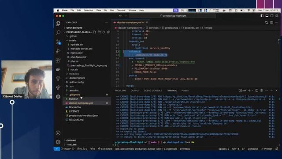Create a new file in explorer

pyautogui.click(x=95, y=32)
